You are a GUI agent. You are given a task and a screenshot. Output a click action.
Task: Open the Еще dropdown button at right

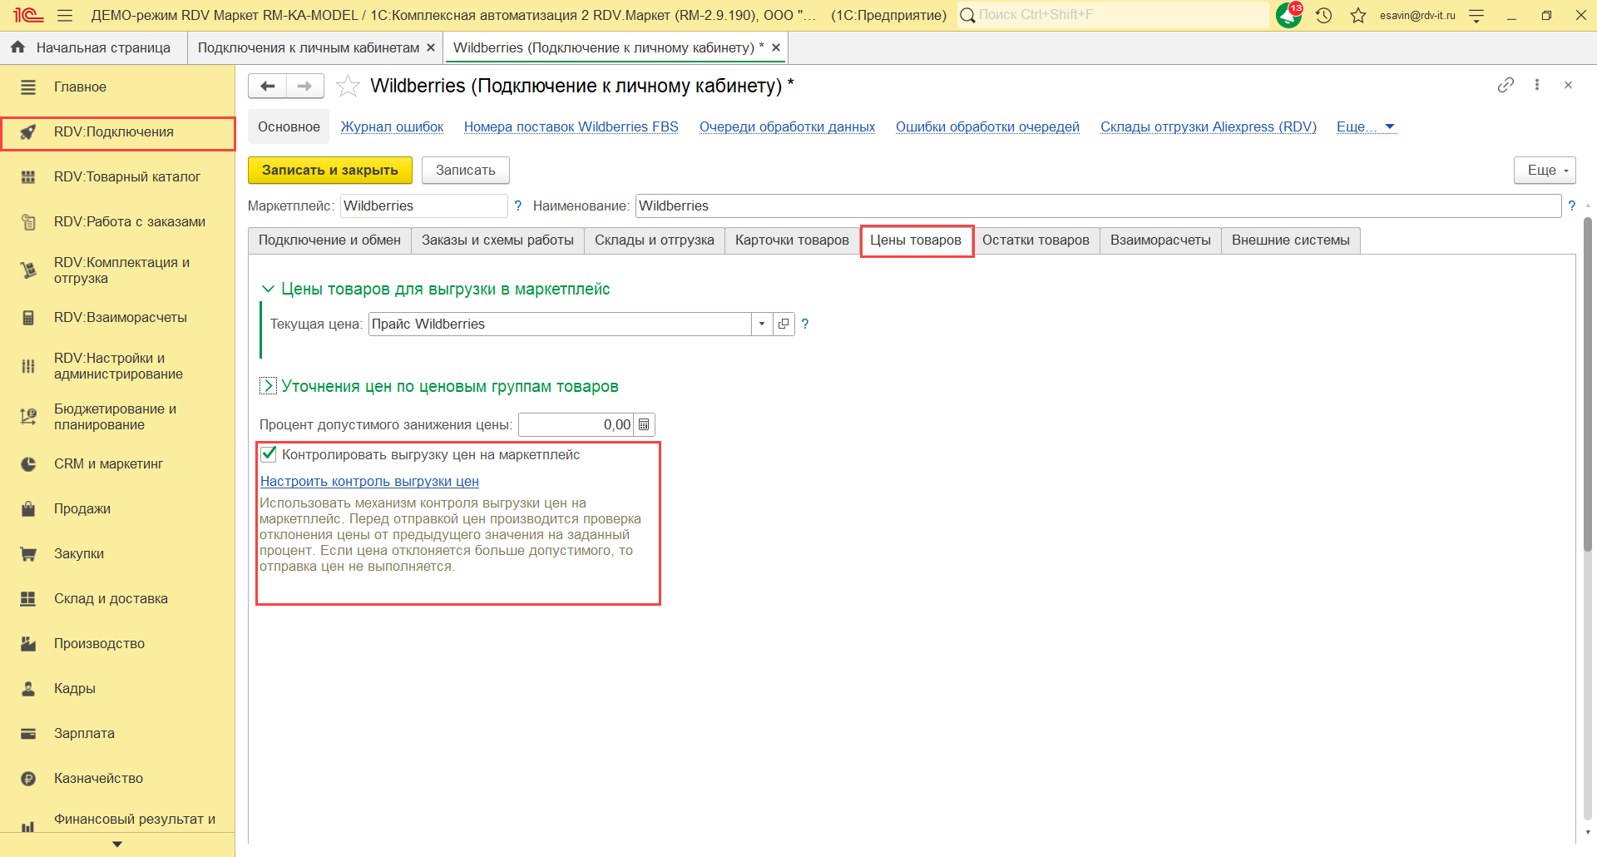click(1545, 171)
